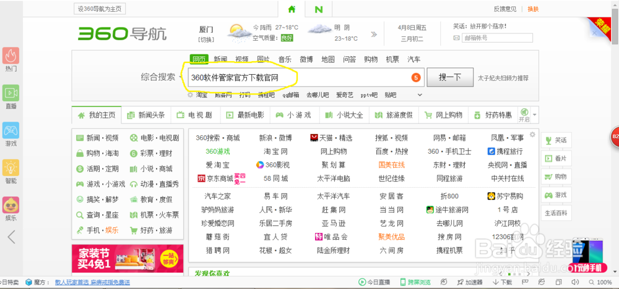The image size is (619, 289).
Task: Expand the quick links chevron under search box
Action: tap(420, 95)
